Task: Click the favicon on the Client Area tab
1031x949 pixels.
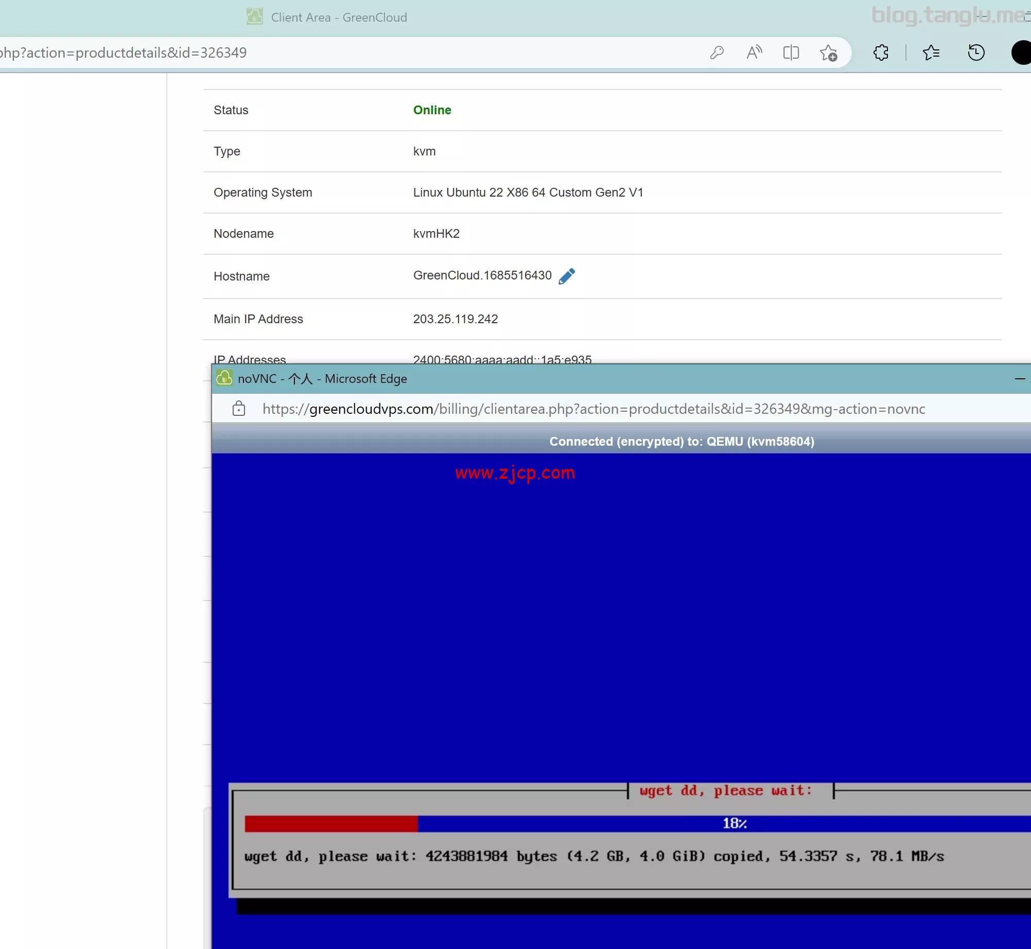Action: [x=254, y=16]
